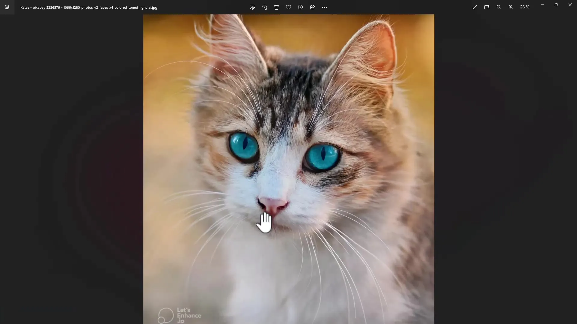Zoom out with magnifier minus
Viewport: 577px width, 324px height.
[499, 7]
